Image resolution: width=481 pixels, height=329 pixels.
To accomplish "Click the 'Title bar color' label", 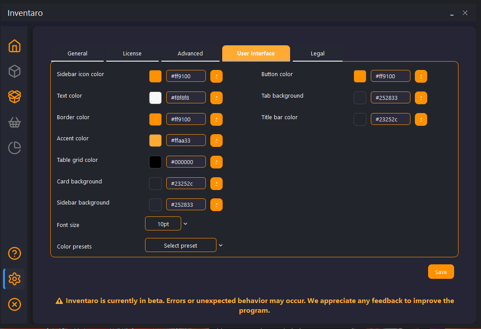I will click(280, 117).
